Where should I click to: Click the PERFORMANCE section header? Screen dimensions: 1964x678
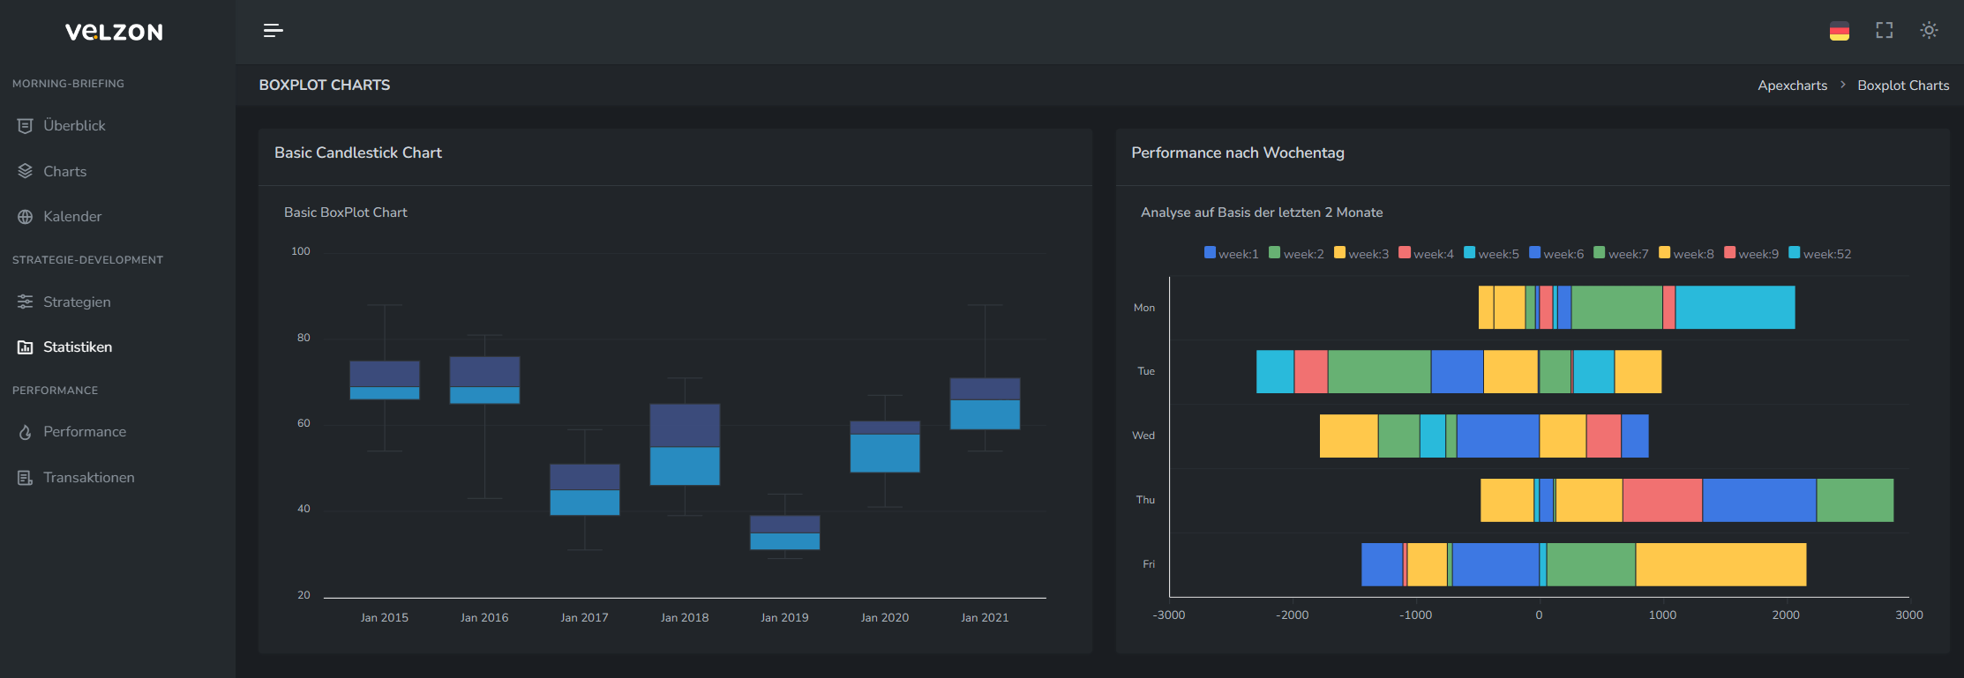(x=55, y=391)
